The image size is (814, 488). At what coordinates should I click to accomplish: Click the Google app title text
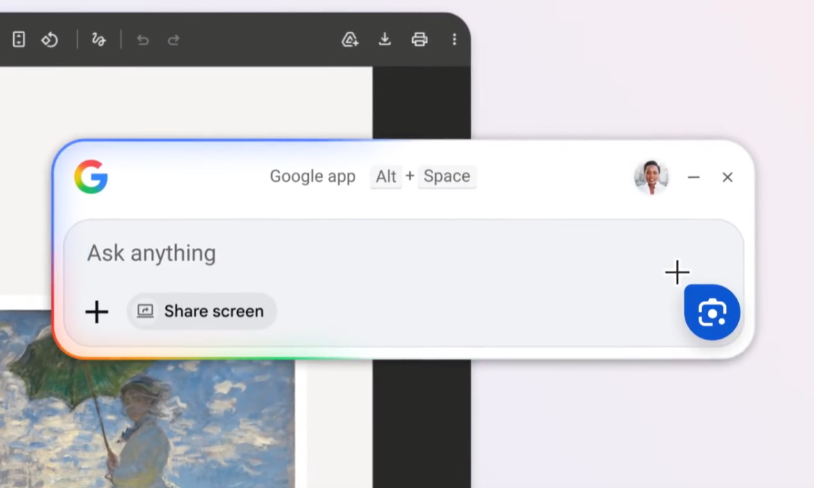pyautogui.click(x=313, y=177)
